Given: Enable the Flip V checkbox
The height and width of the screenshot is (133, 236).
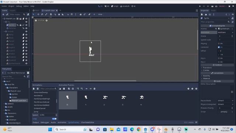Looking at the screenshot, I should (x=219, y=62).
